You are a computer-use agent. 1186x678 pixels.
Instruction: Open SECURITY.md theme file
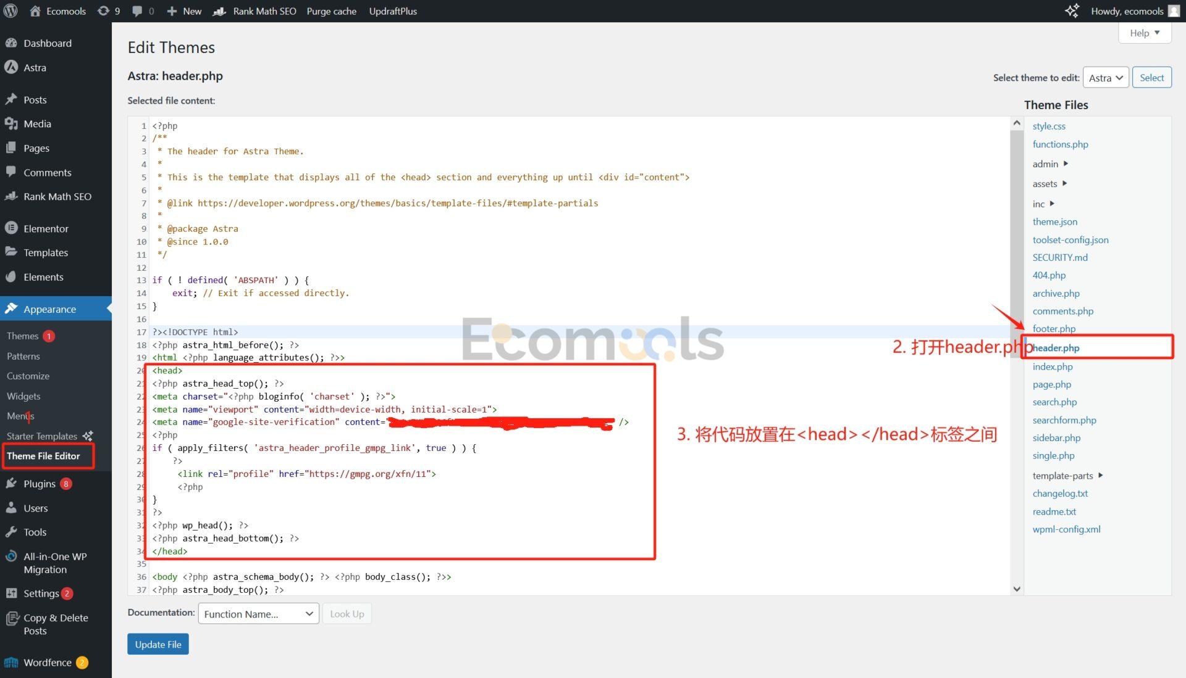[1060, 257]
